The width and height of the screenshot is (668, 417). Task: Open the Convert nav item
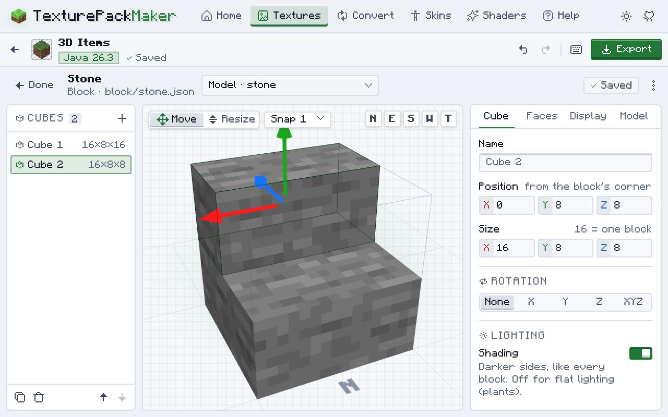pyautogui.click(x=365, y=16)
